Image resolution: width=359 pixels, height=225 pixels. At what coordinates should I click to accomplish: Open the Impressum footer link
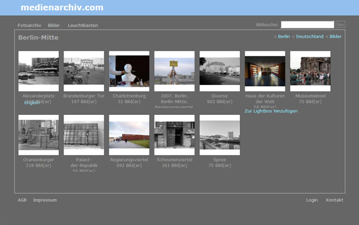[45, 200]
